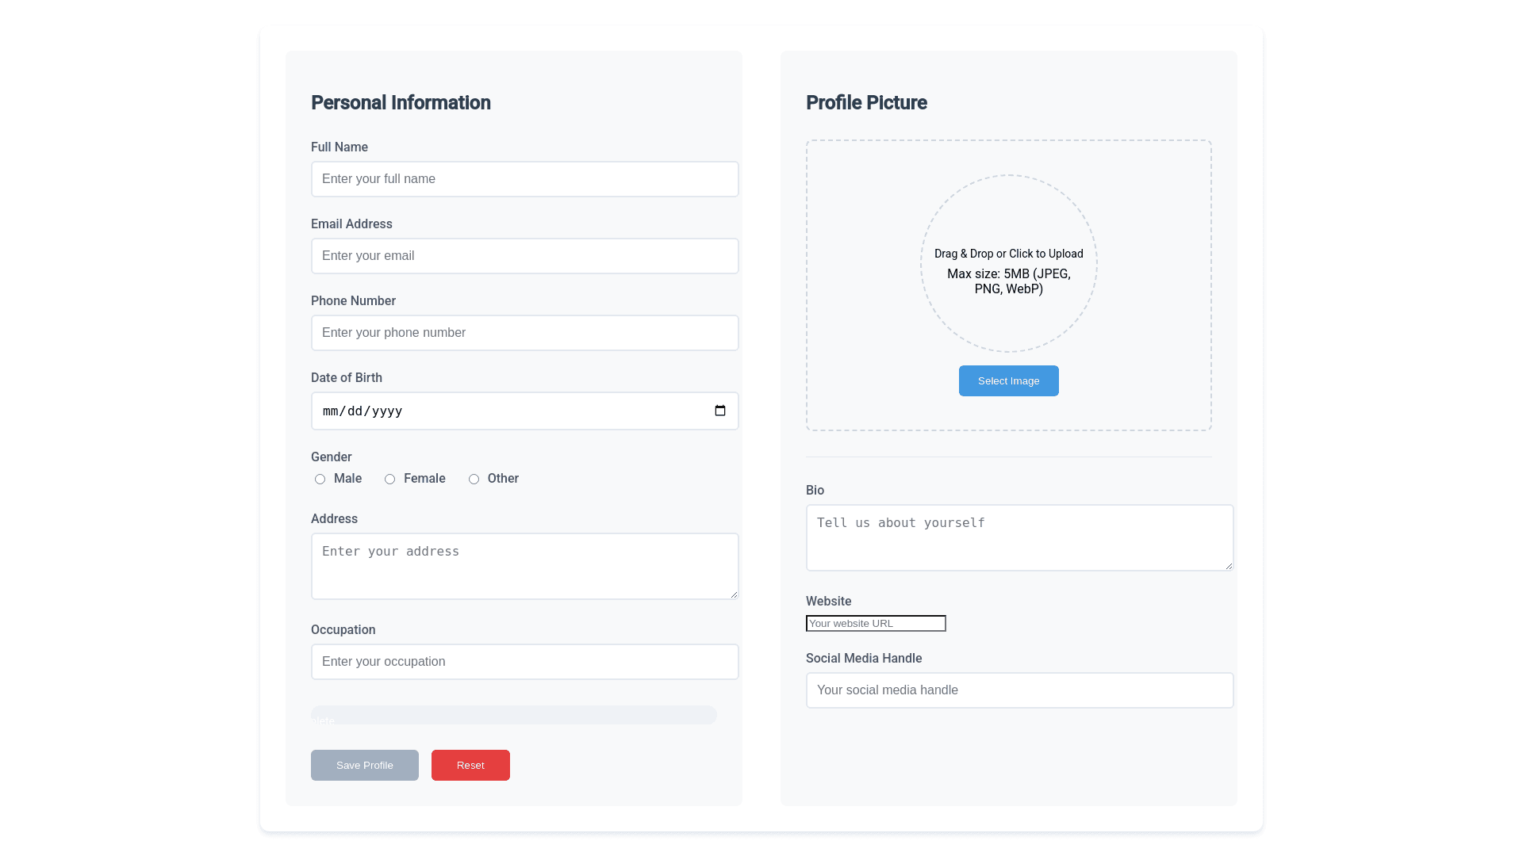Click the Bio text area
Screen dimensions: 1523x856
pos(1019,537)
